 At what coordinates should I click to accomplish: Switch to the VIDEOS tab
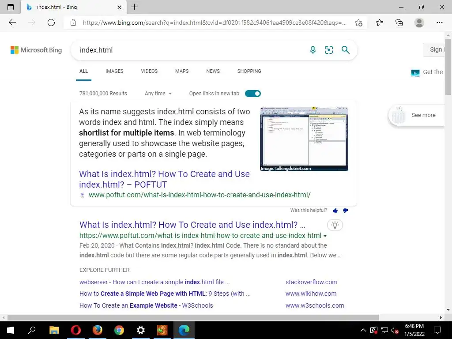coord(149,71)
